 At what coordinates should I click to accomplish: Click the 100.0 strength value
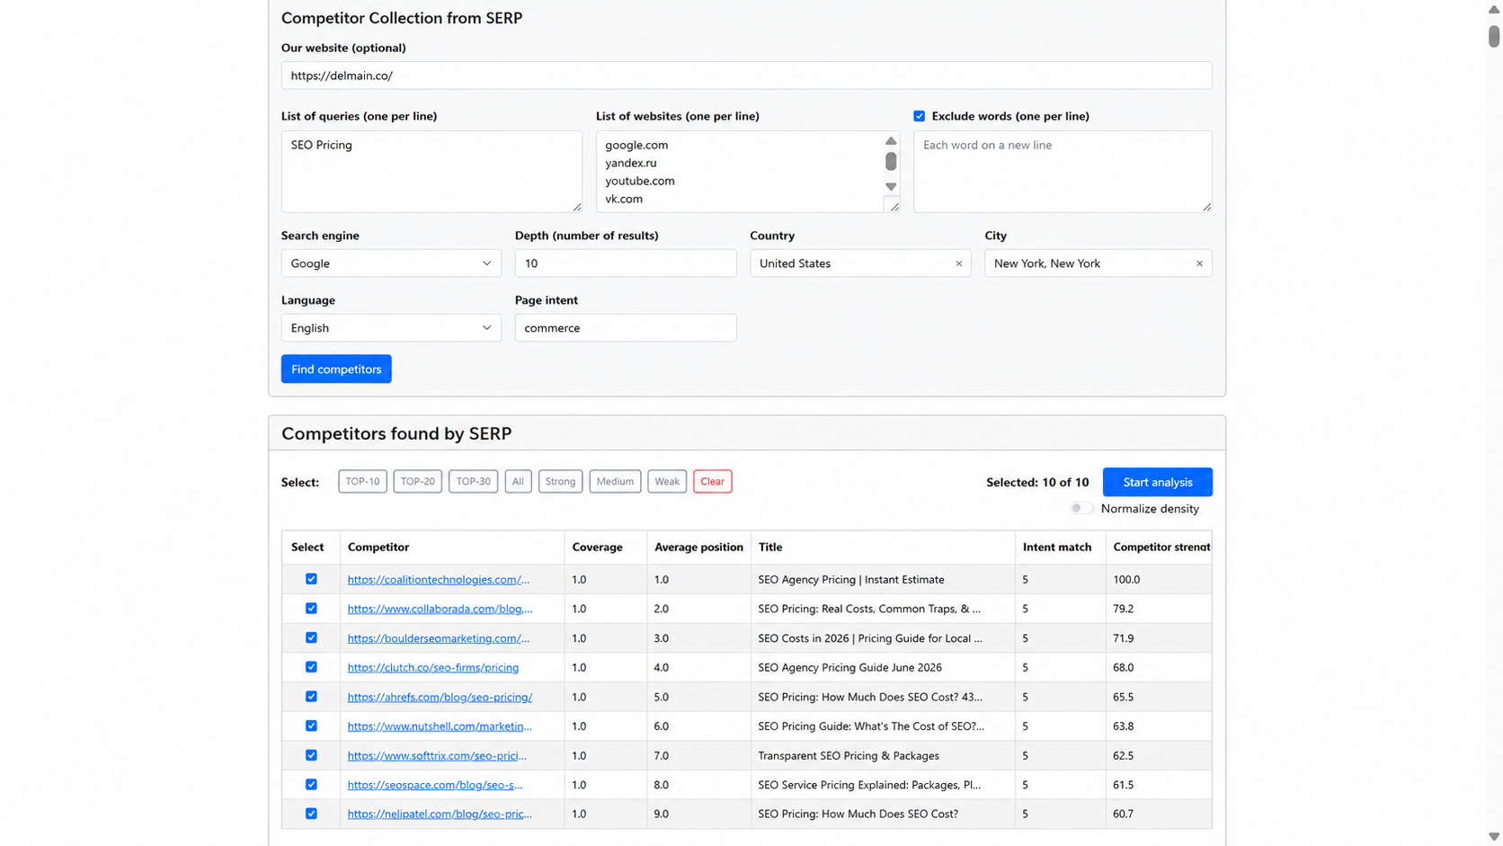coord(1126,580)
